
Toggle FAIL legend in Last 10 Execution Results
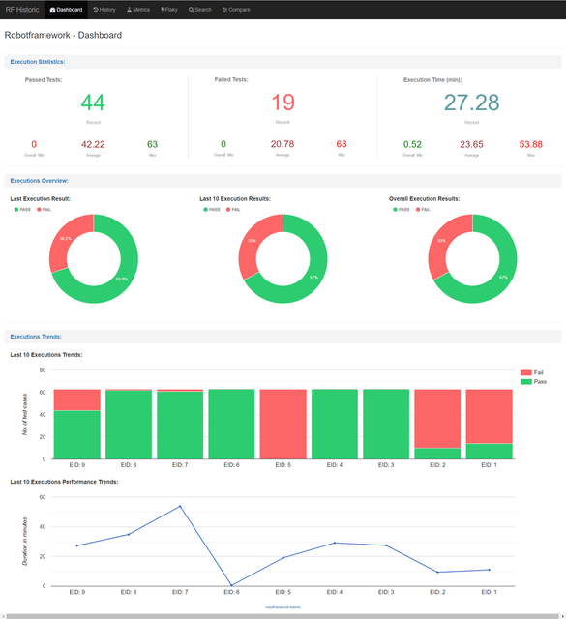[x=233, y=210]
